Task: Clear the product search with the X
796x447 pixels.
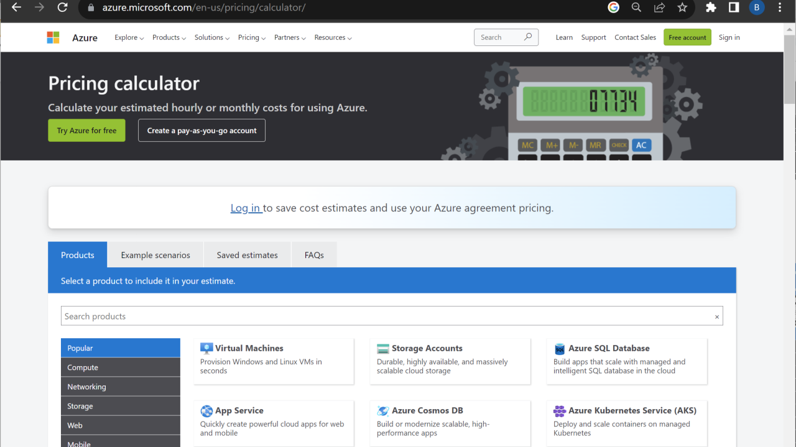Action: 716,317
